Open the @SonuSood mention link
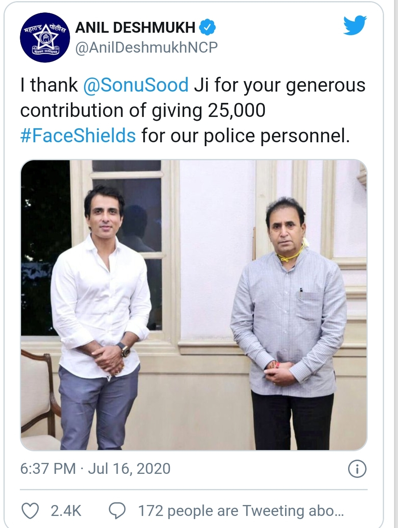Screen dimensions: 398x528 point(136,85)
